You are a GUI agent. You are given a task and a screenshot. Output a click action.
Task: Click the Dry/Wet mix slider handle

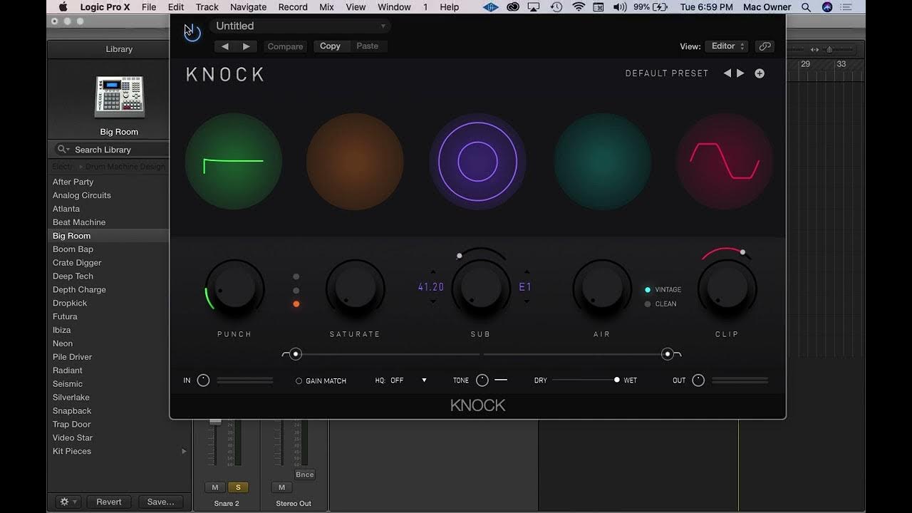pos(617,380)
